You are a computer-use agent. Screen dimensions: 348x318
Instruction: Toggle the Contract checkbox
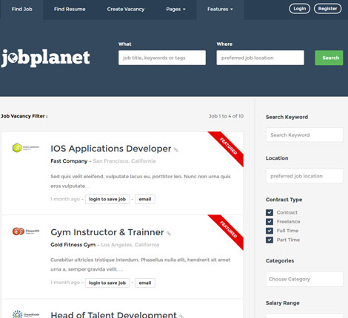(x=270, y=212)
